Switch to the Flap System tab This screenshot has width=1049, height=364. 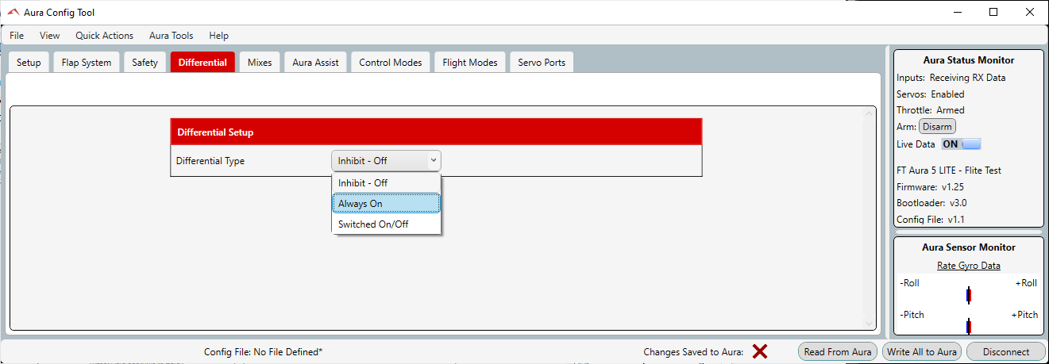87,63
